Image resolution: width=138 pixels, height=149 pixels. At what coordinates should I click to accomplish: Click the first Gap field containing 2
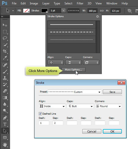click(x=58, y=123)
